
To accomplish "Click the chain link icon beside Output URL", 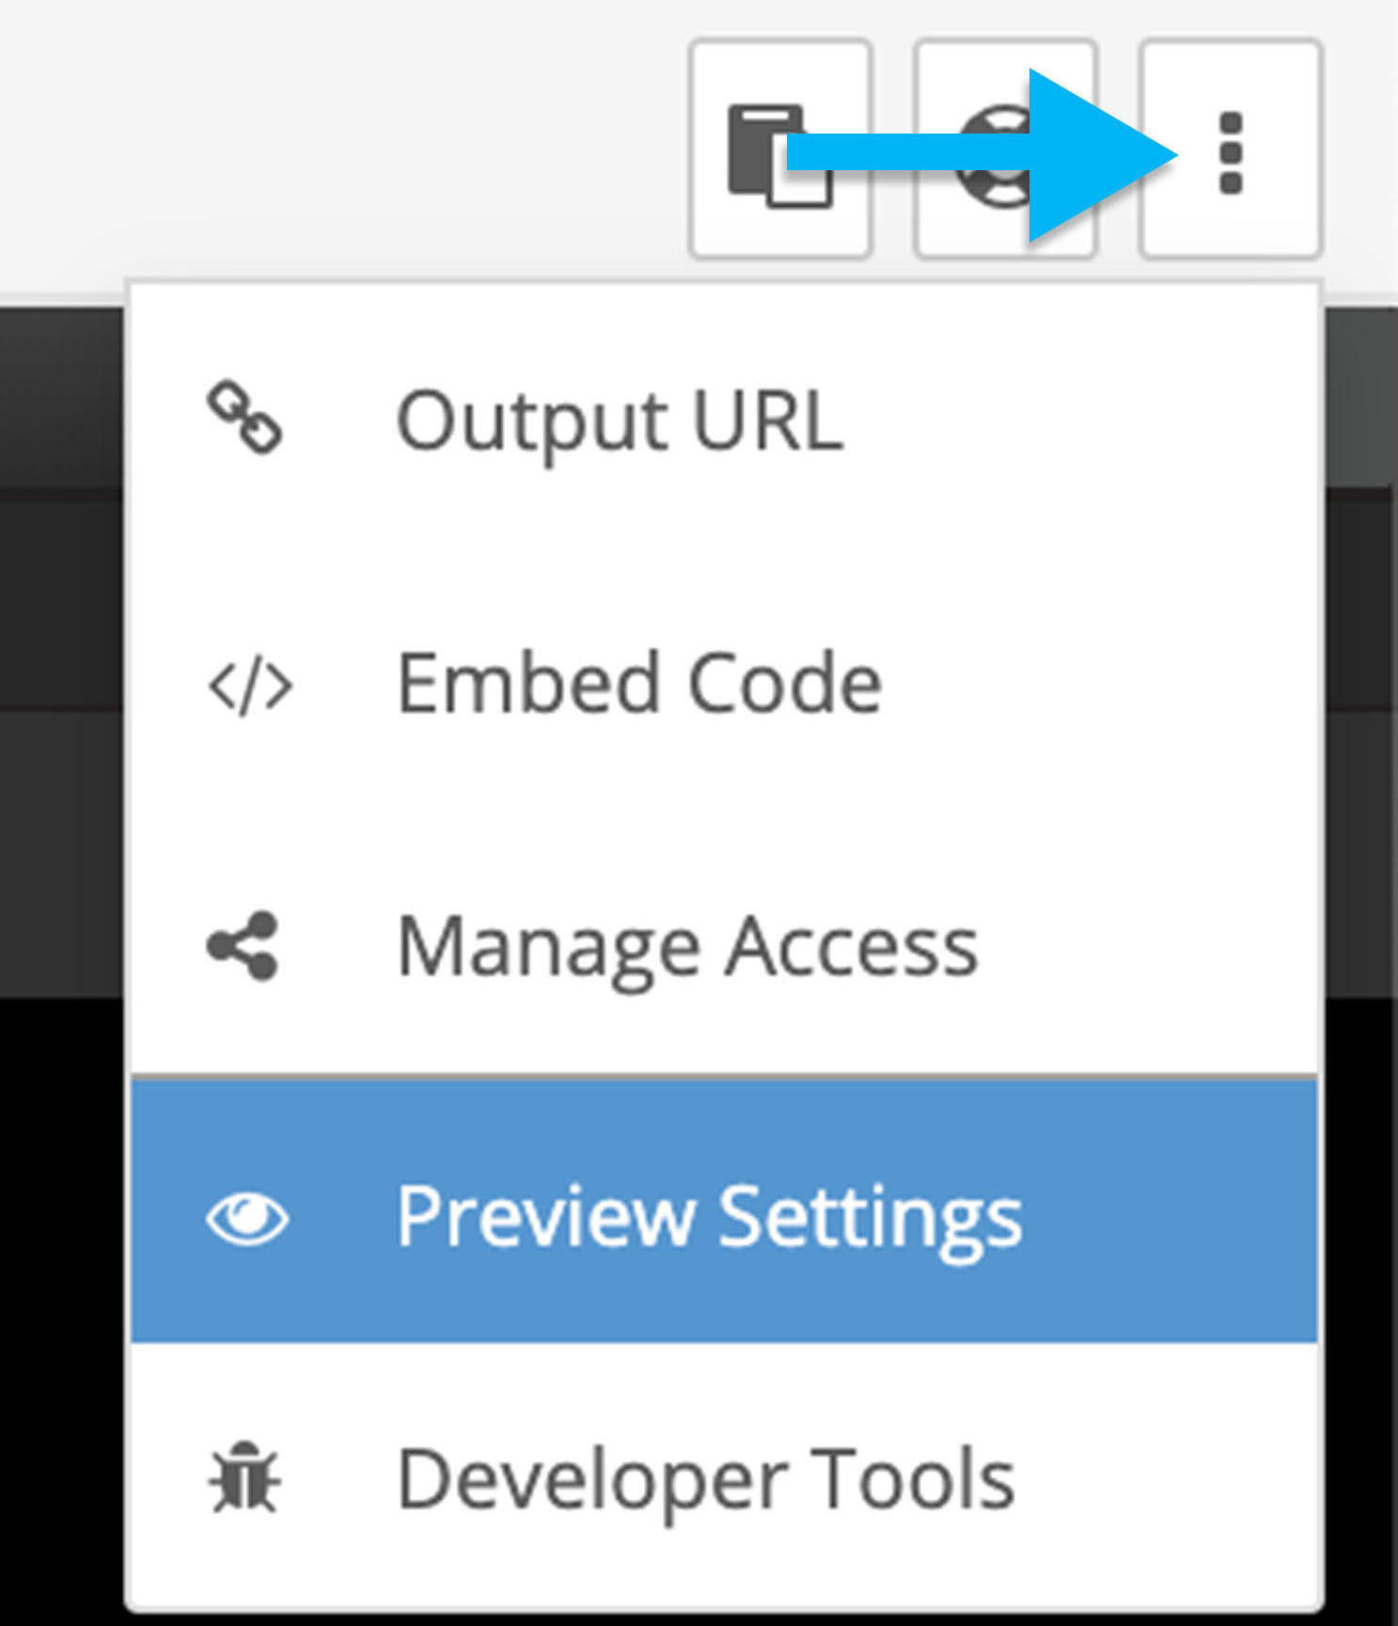I will (x=244, y=417).
